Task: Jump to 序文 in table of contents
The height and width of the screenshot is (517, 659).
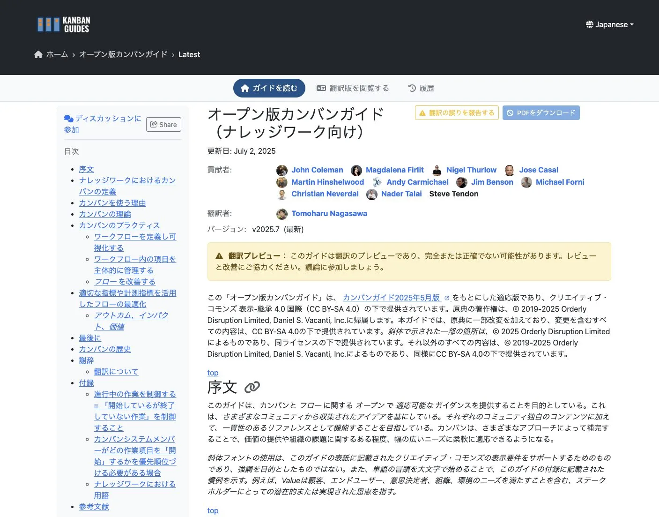Action: point(86,169)
